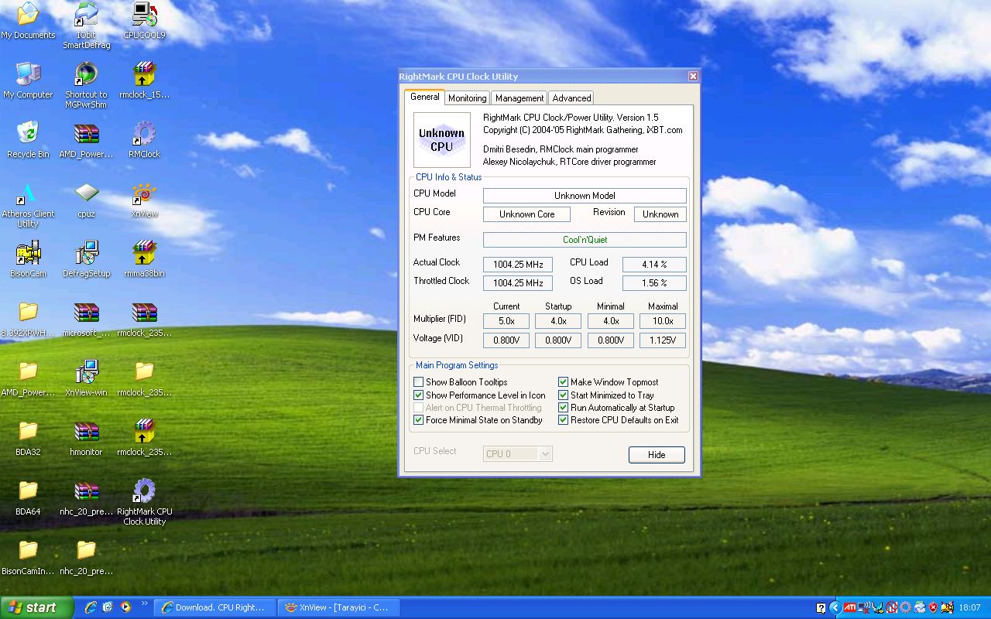The image size is (991, 619).
Task: Uncheck Force Minimal State on Standby
Action: pyautogui.click(x=419, y=420)
